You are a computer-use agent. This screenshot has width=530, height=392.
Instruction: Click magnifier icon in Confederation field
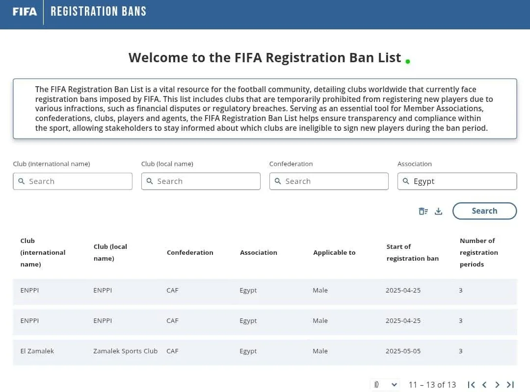(x=278, y=181)
